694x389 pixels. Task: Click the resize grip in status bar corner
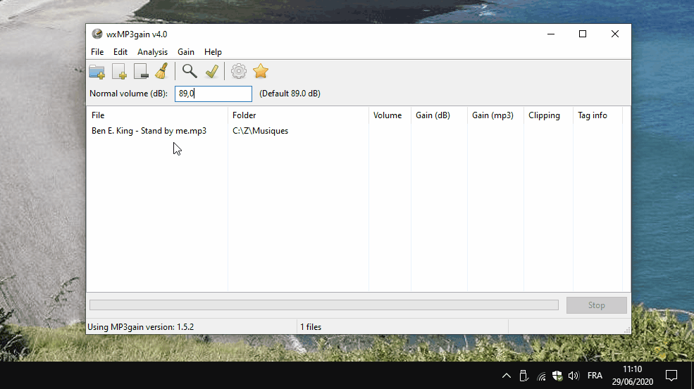(627, 330)
